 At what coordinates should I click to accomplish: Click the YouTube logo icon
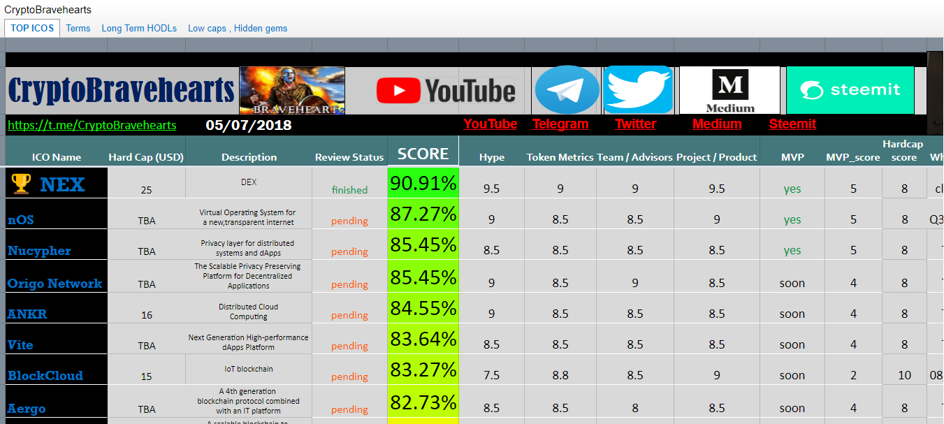tap(446, 91)
